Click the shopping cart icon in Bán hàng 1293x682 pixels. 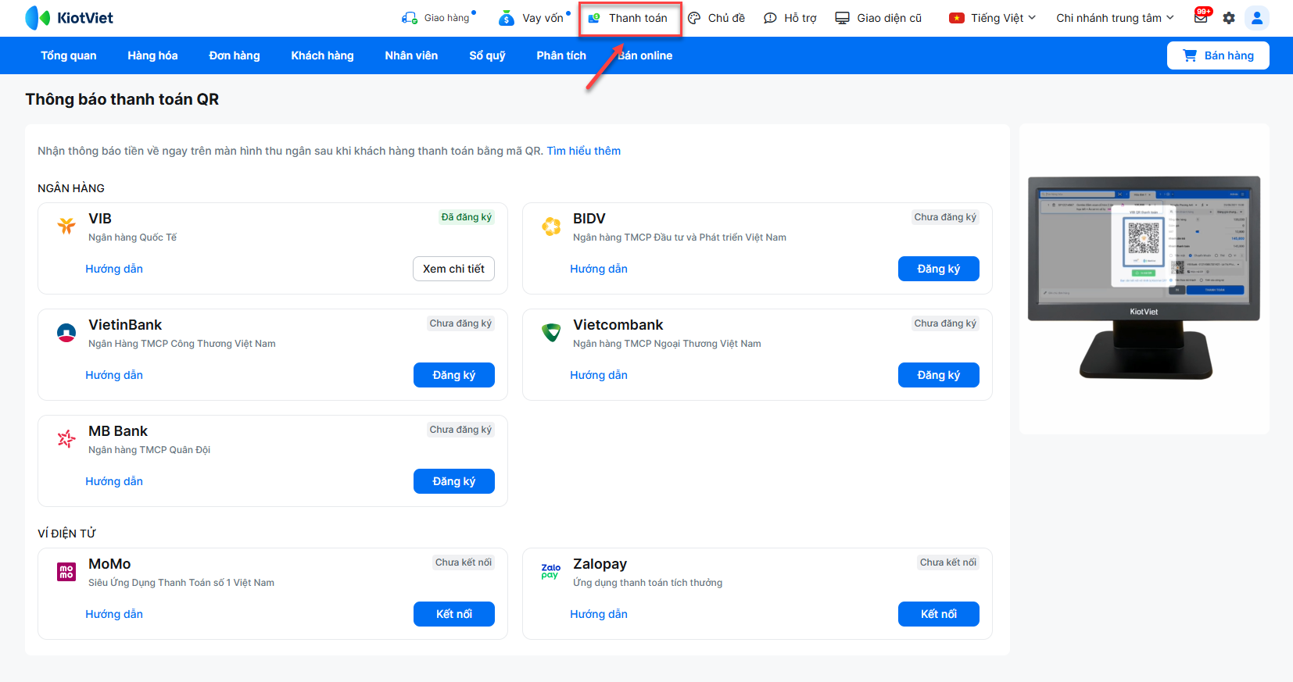(1190, 55)
